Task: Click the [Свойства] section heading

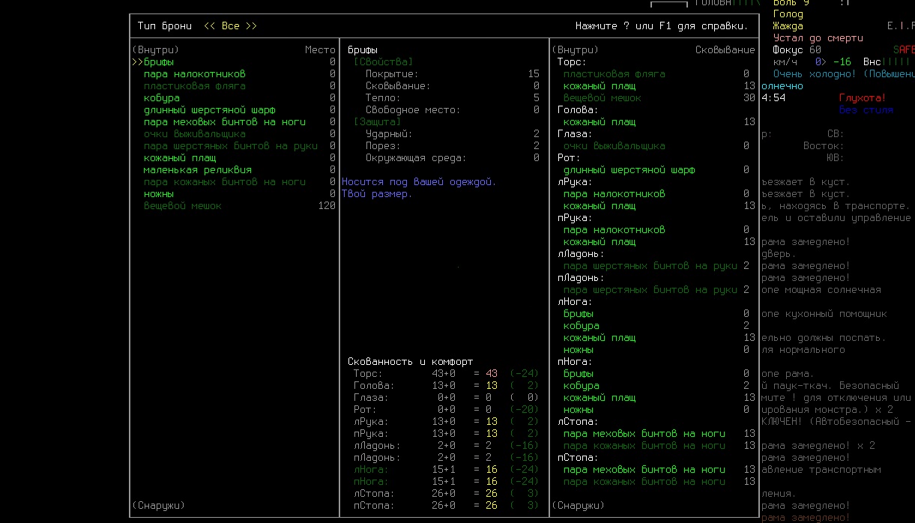Action: click(384, 61)
